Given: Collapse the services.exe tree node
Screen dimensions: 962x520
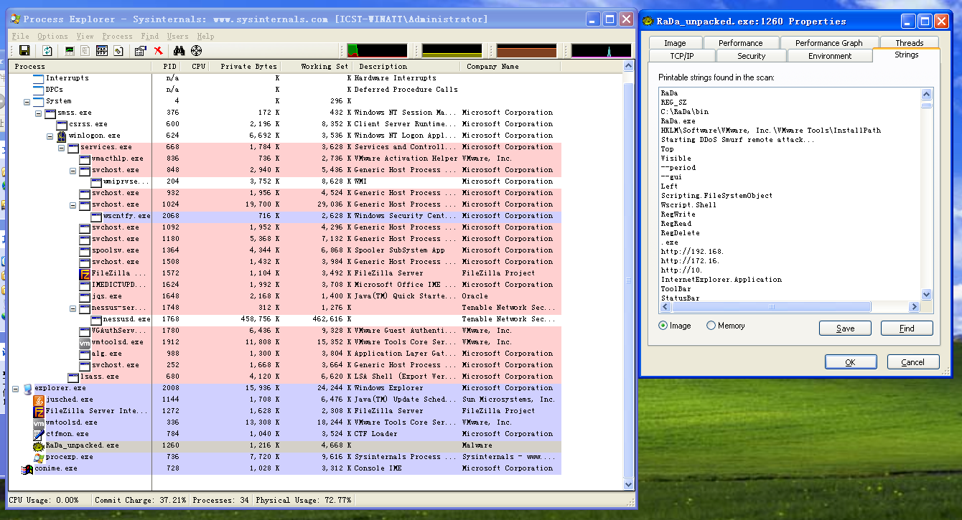Looking at the screenshot, I should (62, 147).
